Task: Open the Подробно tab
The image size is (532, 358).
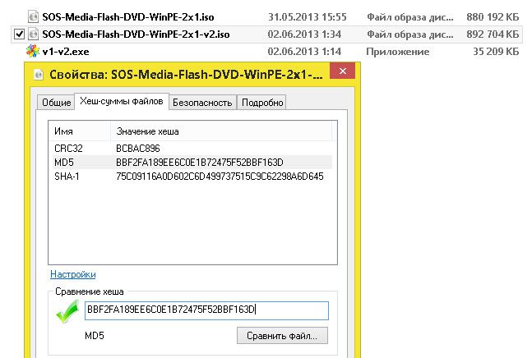Action: [x=262, y=103]
